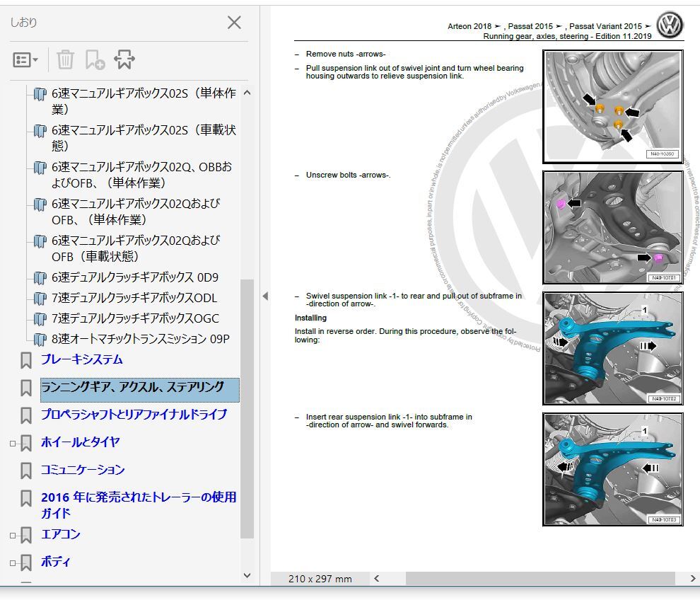Image resolution: width=700 pixels, height=600 pixels.
Task: Click the subframe bolts illustration N40-10701
Action: click(x=613, y=227)
